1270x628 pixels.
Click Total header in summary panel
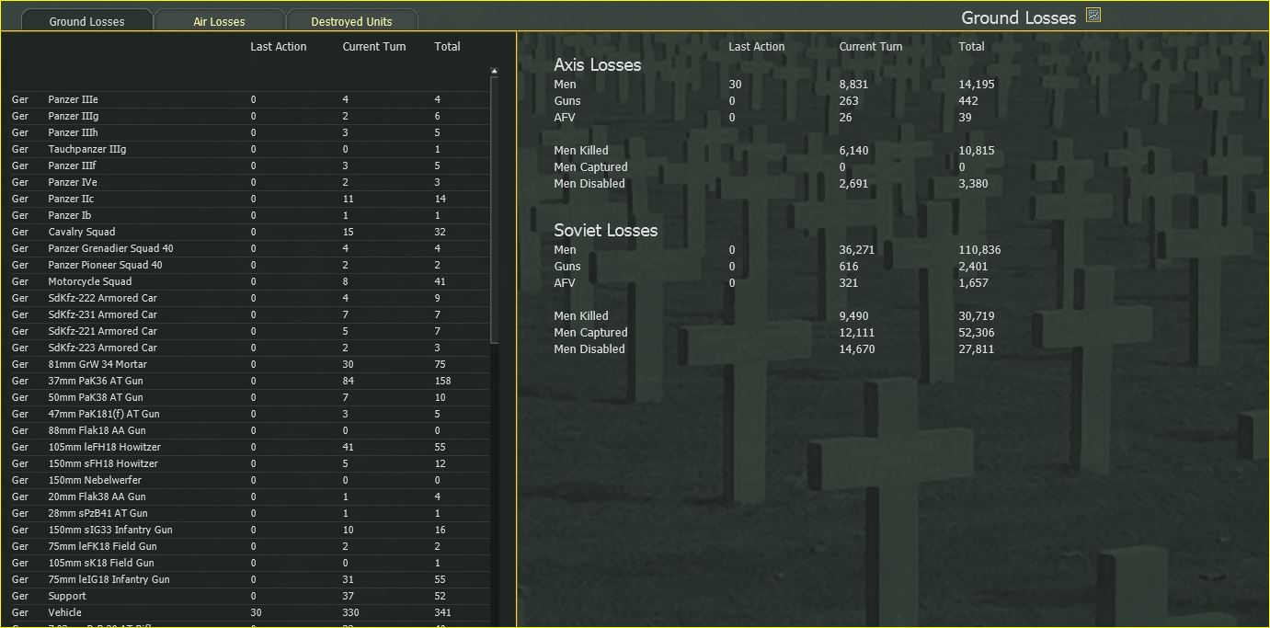pyautogui.click(x=971, y=46)
